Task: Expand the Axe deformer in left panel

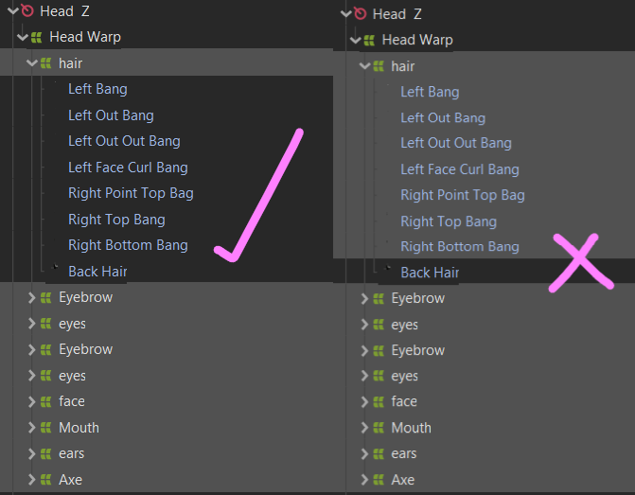Action: click(31, 480)
